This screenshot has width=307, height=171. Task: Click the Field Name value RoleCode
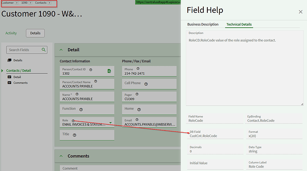[x=196, y=120]
